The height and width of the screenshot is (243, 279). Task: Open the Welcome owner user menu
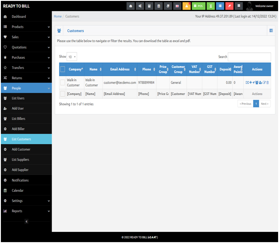click(260, 6)
